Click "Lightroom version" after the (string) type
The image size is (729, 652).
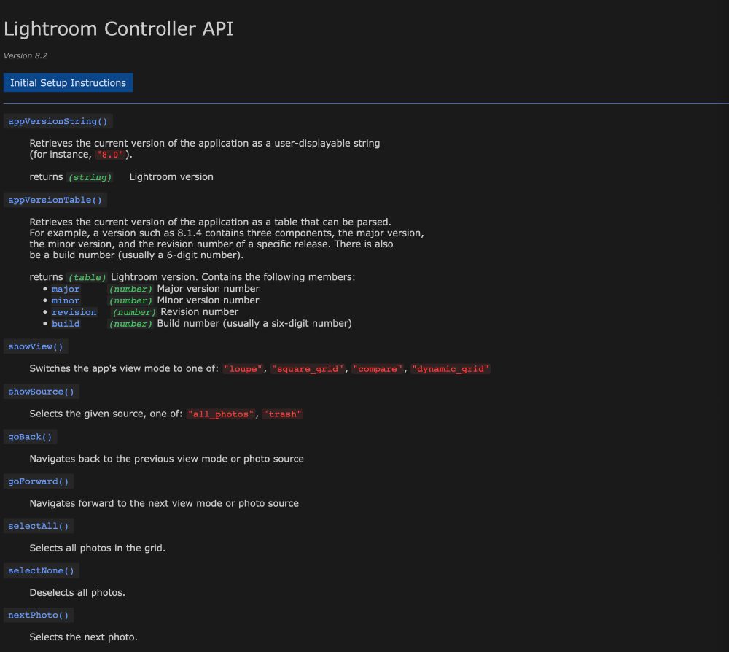[171, 176]
